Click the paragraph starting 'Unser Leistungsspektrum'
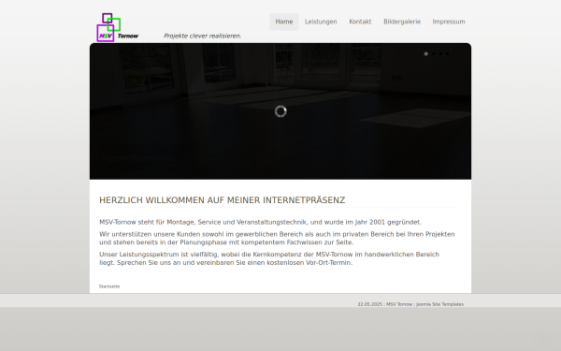 [269, 258]
